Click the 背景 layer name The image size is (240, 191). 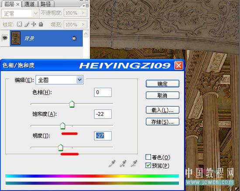coord(29,38)
